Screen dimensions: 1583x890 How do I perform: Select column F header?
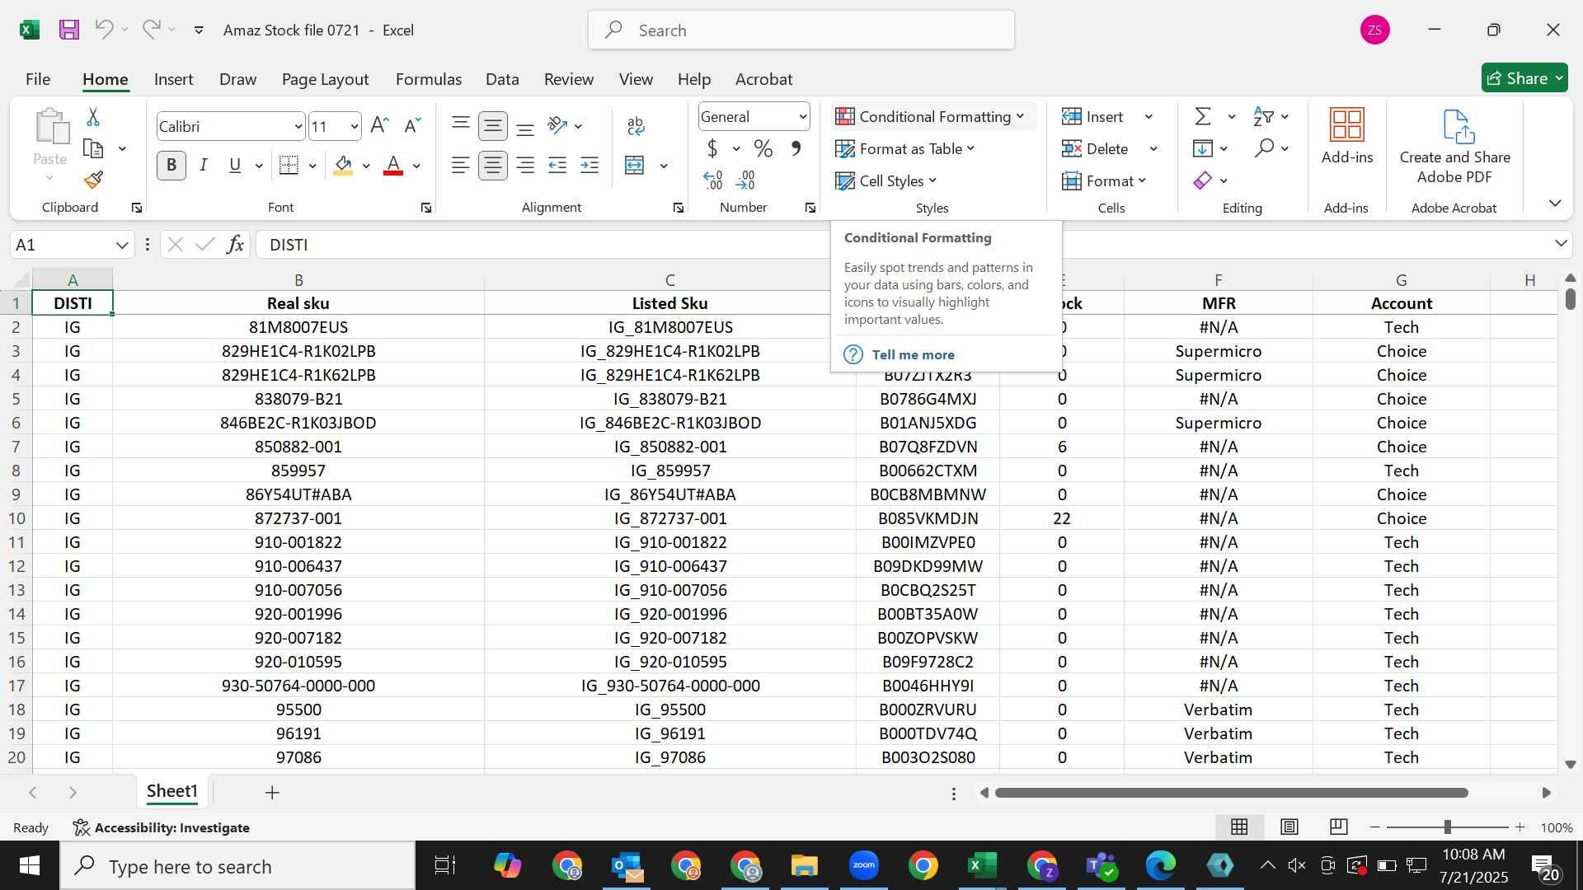tap(1219, 280)
